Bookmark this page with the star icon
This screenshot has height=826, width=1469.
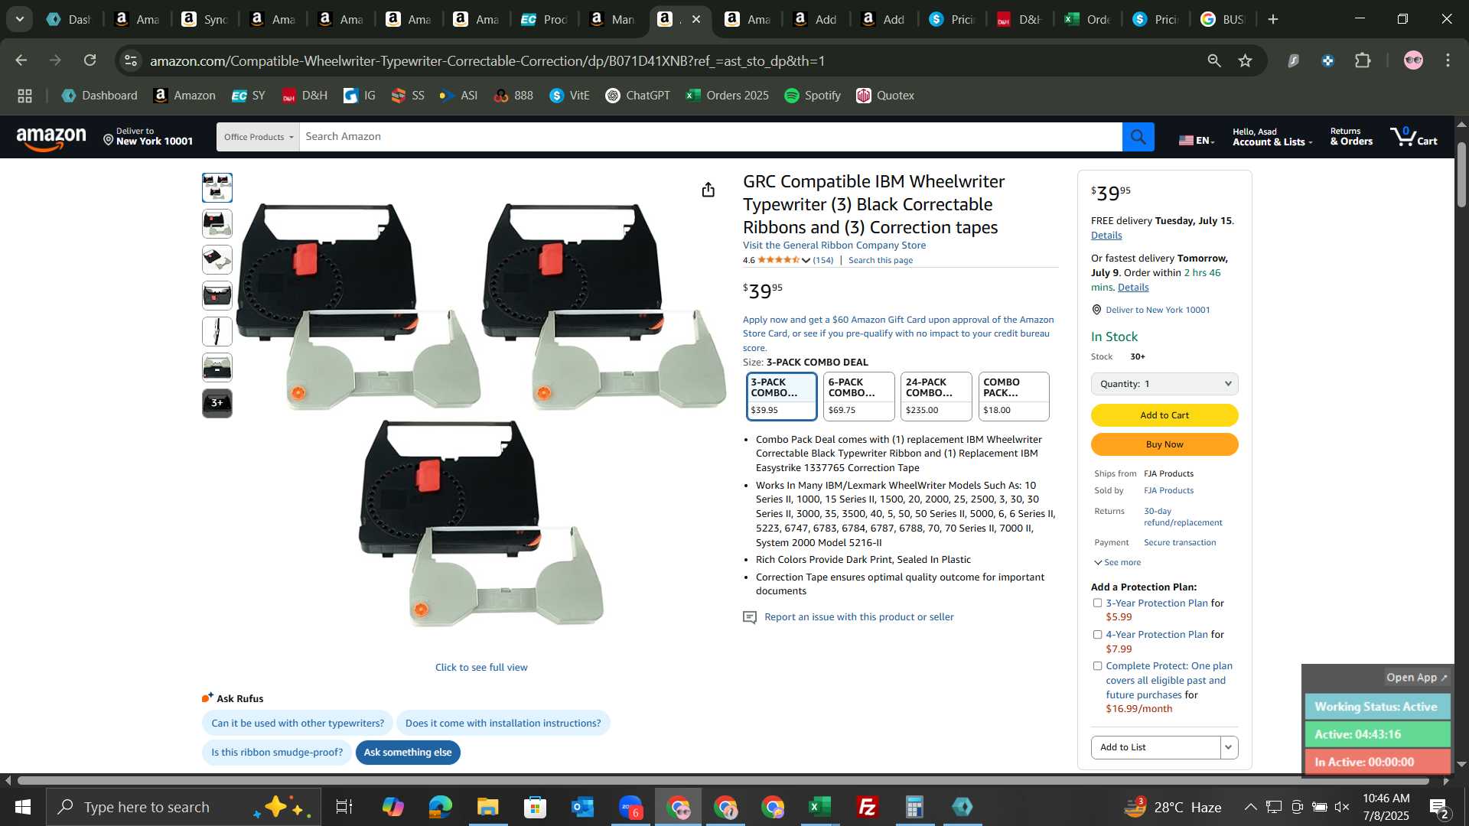(1245, 60)
